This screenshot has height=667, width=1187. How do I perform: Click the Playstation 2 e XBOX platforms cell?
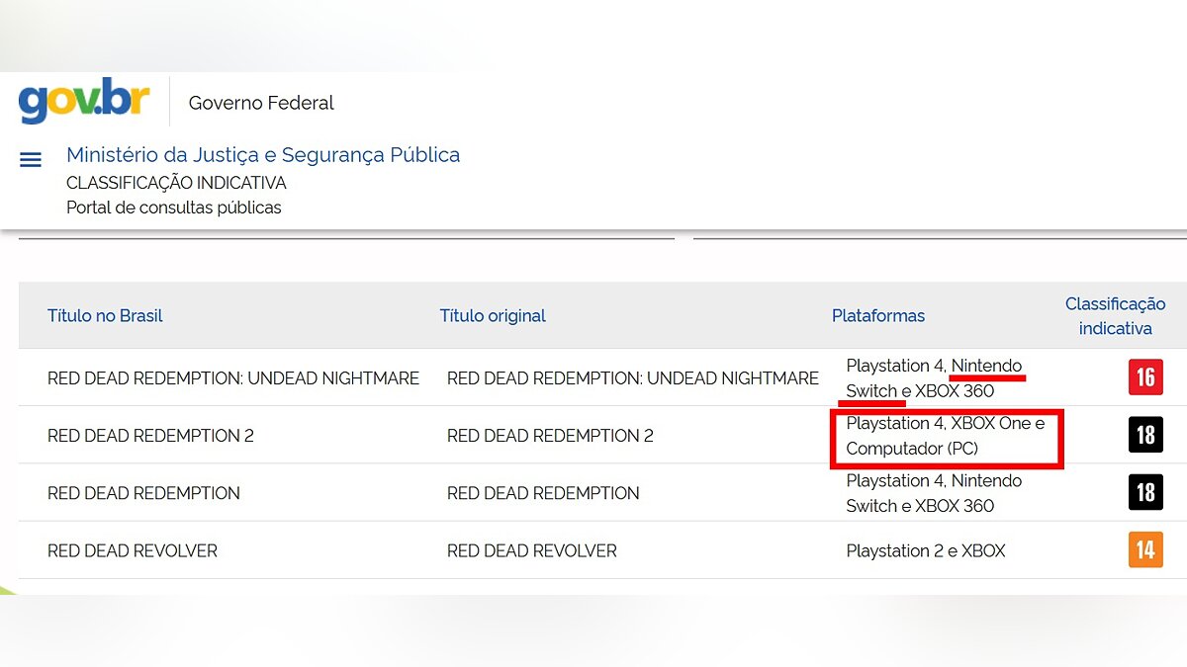pyautogui.click(x=926, y=551)
